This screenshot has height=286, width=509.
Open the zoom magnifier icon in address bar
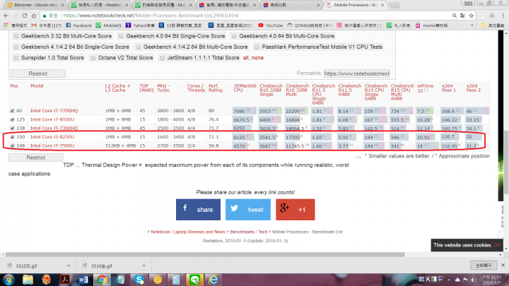(455, 16)
